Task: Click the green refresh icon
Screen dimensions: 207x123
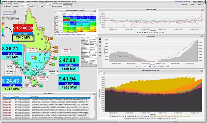Action: 203,4
